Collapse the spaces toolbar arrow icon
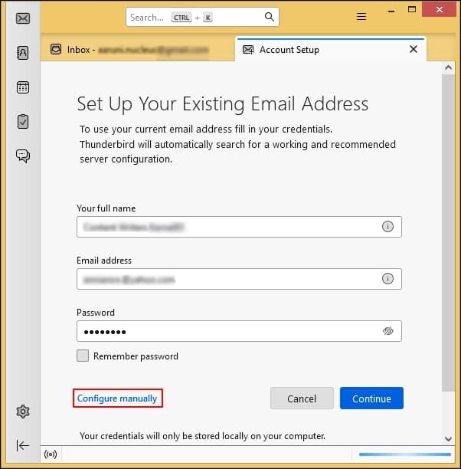The image size is (461, 469). [23, 445]
